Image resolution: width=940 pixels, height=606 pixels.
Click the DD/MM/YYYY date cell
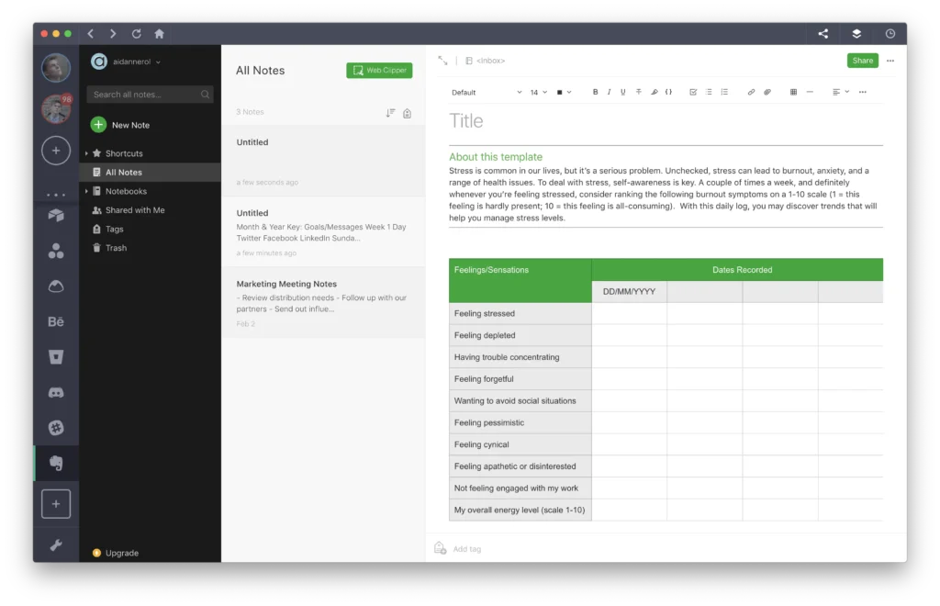629,292
